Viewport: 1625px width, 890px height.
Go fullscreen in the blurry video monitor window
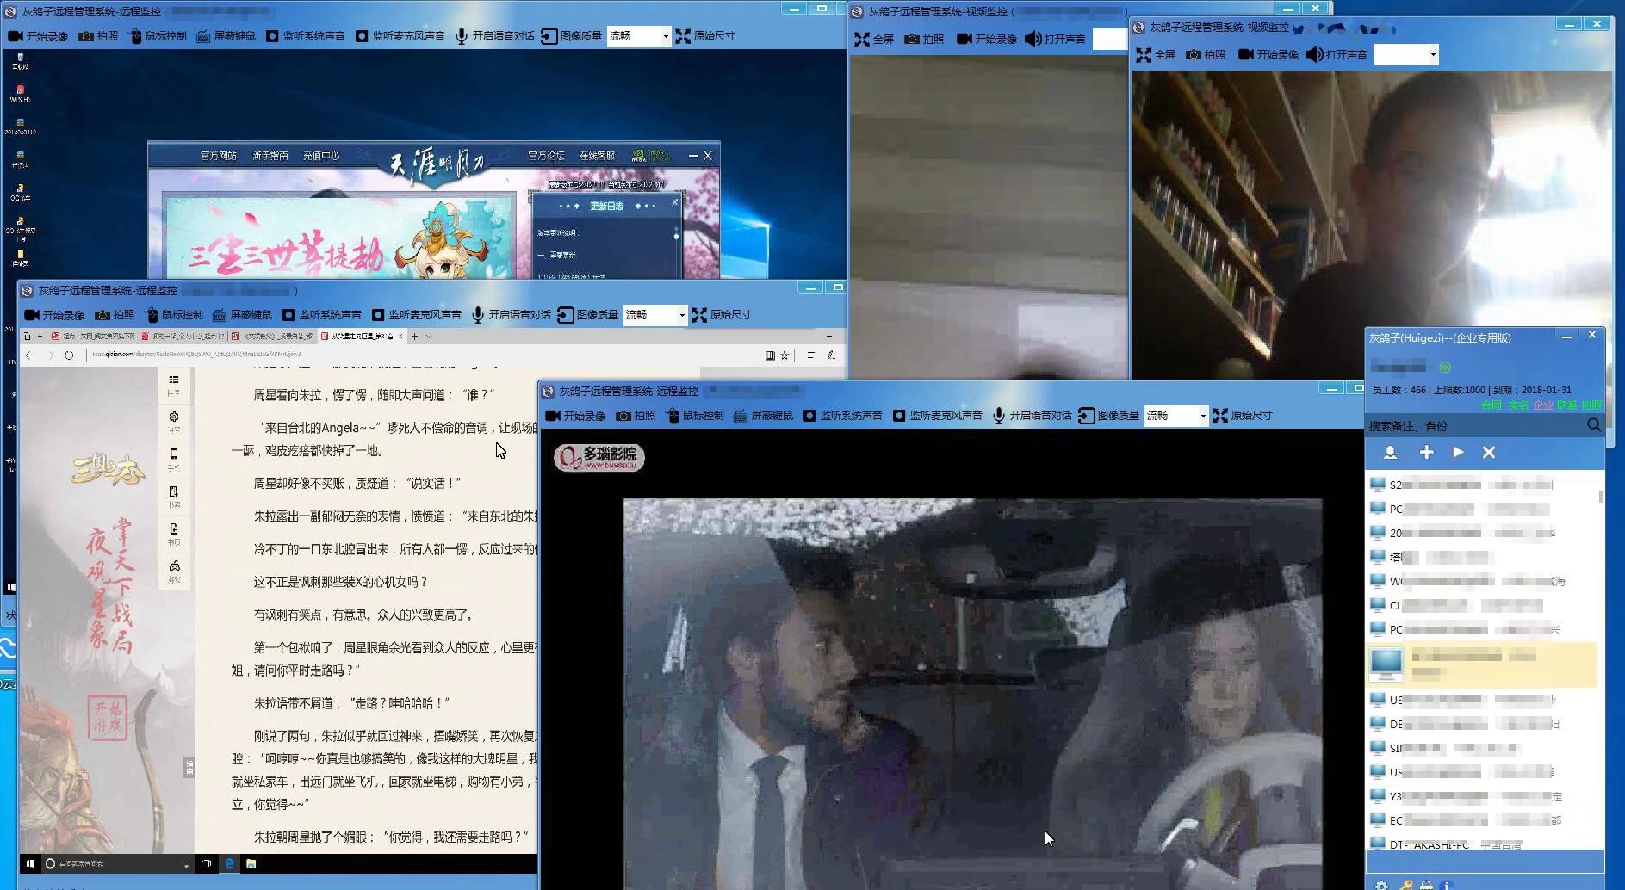pos(874,40)
